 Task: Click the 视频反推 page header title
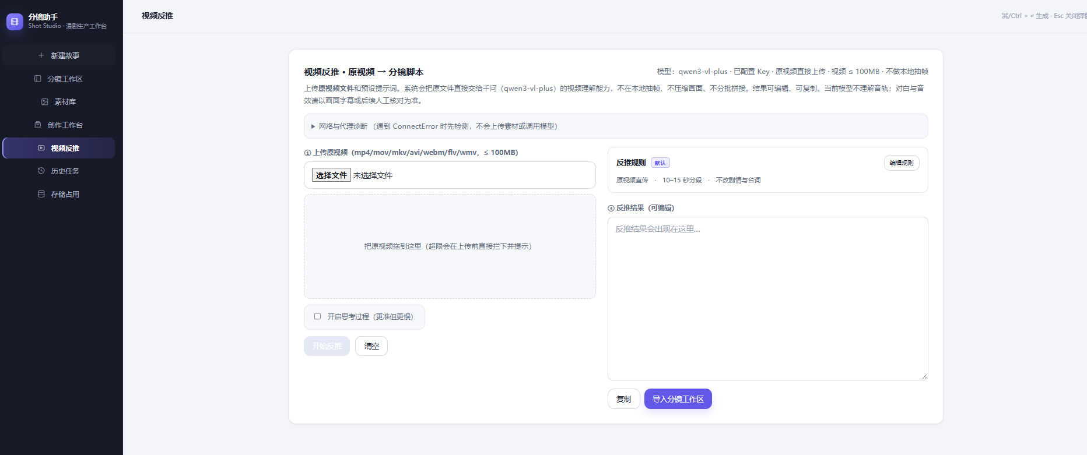[157, 16]
